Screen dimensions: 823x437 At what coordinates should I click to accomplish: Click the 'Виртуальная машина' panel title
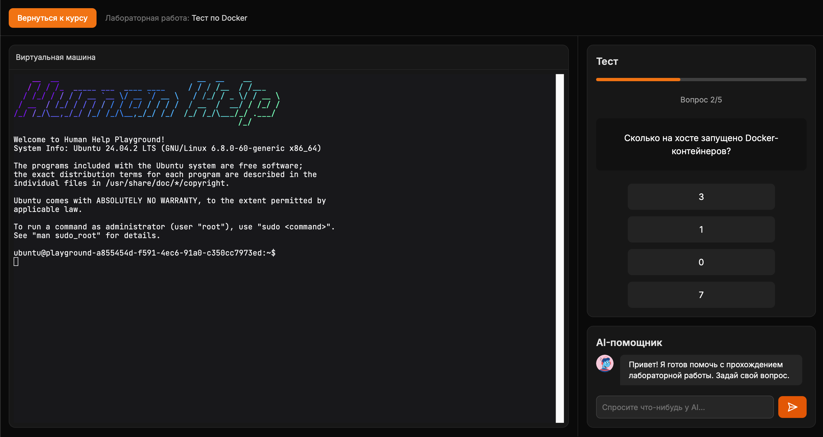point(56,57)
